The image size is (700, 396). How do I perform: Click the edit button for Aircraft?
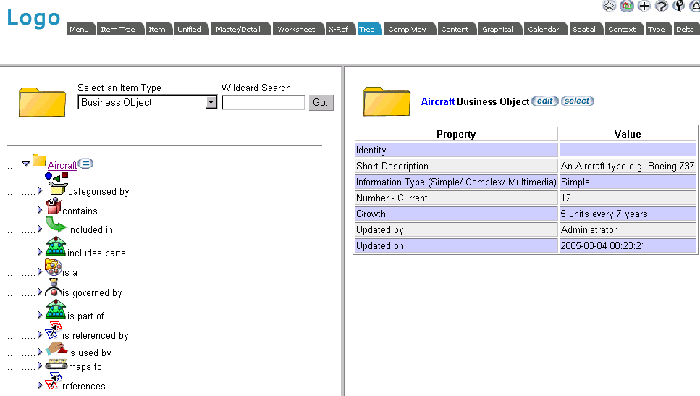pos(544,101)
